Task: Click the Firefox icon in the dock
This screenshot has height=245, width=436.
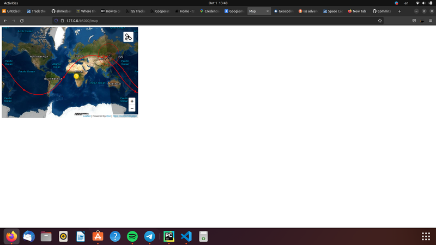Action: pos(11,236)
